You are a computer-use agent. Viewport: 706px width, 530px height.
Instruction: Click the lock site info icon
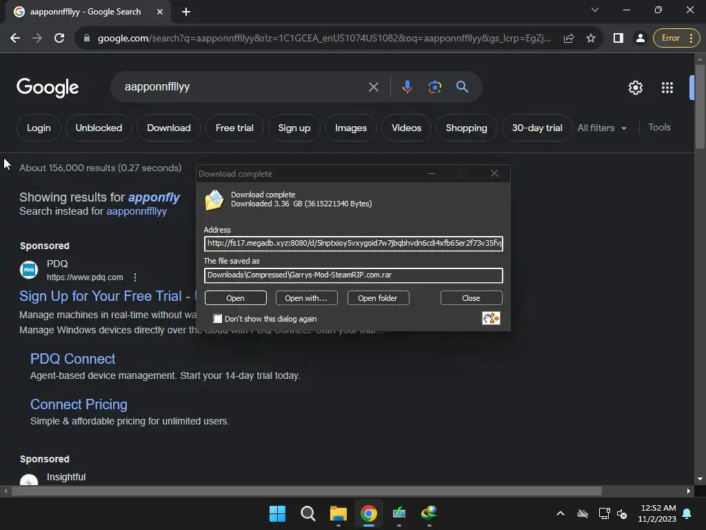click(x=87, y=39)
